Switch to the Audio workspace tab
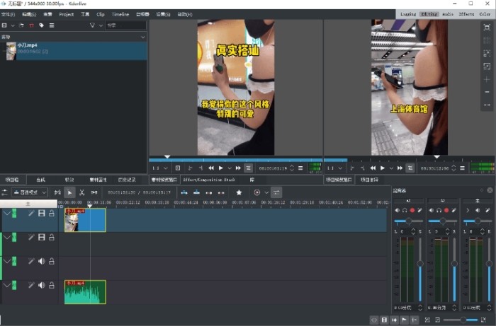 pyautogui.click(x=448, y=13)
